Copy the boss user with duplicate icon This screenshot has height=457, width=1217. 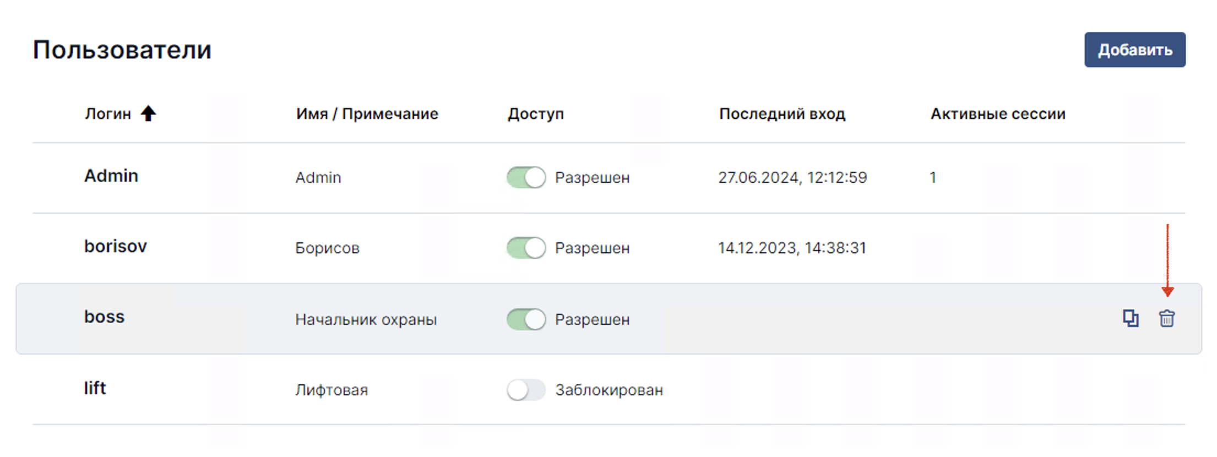[1131, 318]
